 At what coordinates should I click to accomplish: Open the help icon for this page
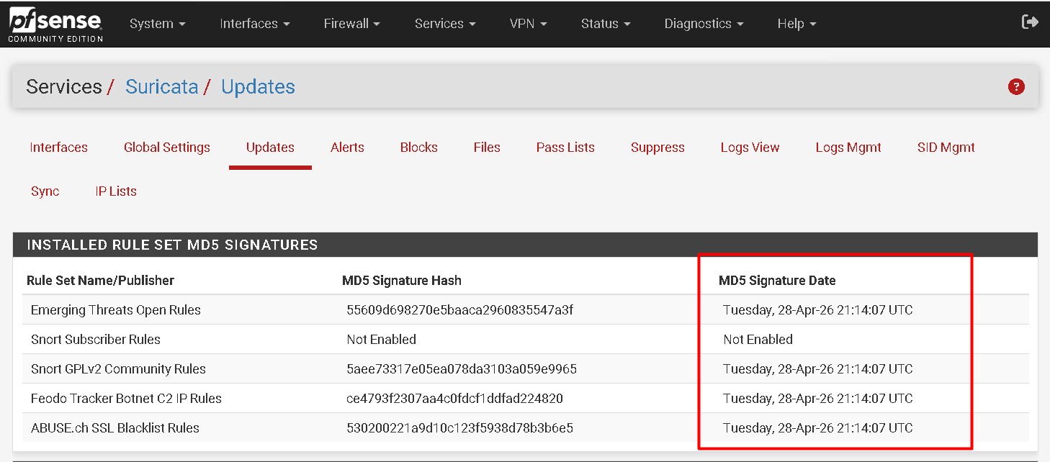pos(1015,86)
